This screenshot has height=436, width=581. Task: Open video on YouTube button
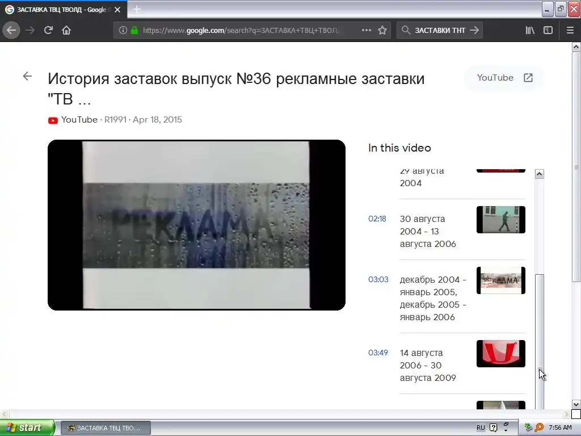(504, 77)
